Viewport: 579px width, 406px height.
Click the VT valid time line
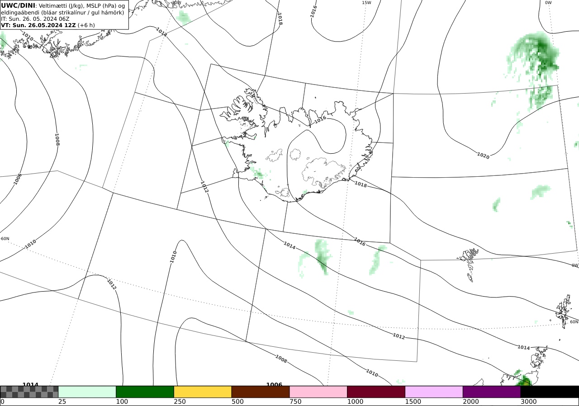pyautogui.click(x=47, y=25)
